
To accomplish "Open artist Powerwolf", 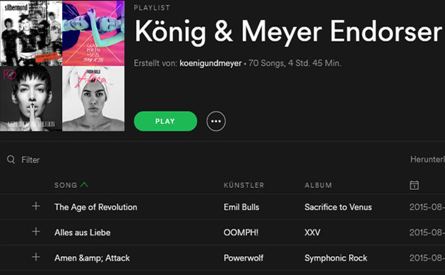I will (243, 258).
